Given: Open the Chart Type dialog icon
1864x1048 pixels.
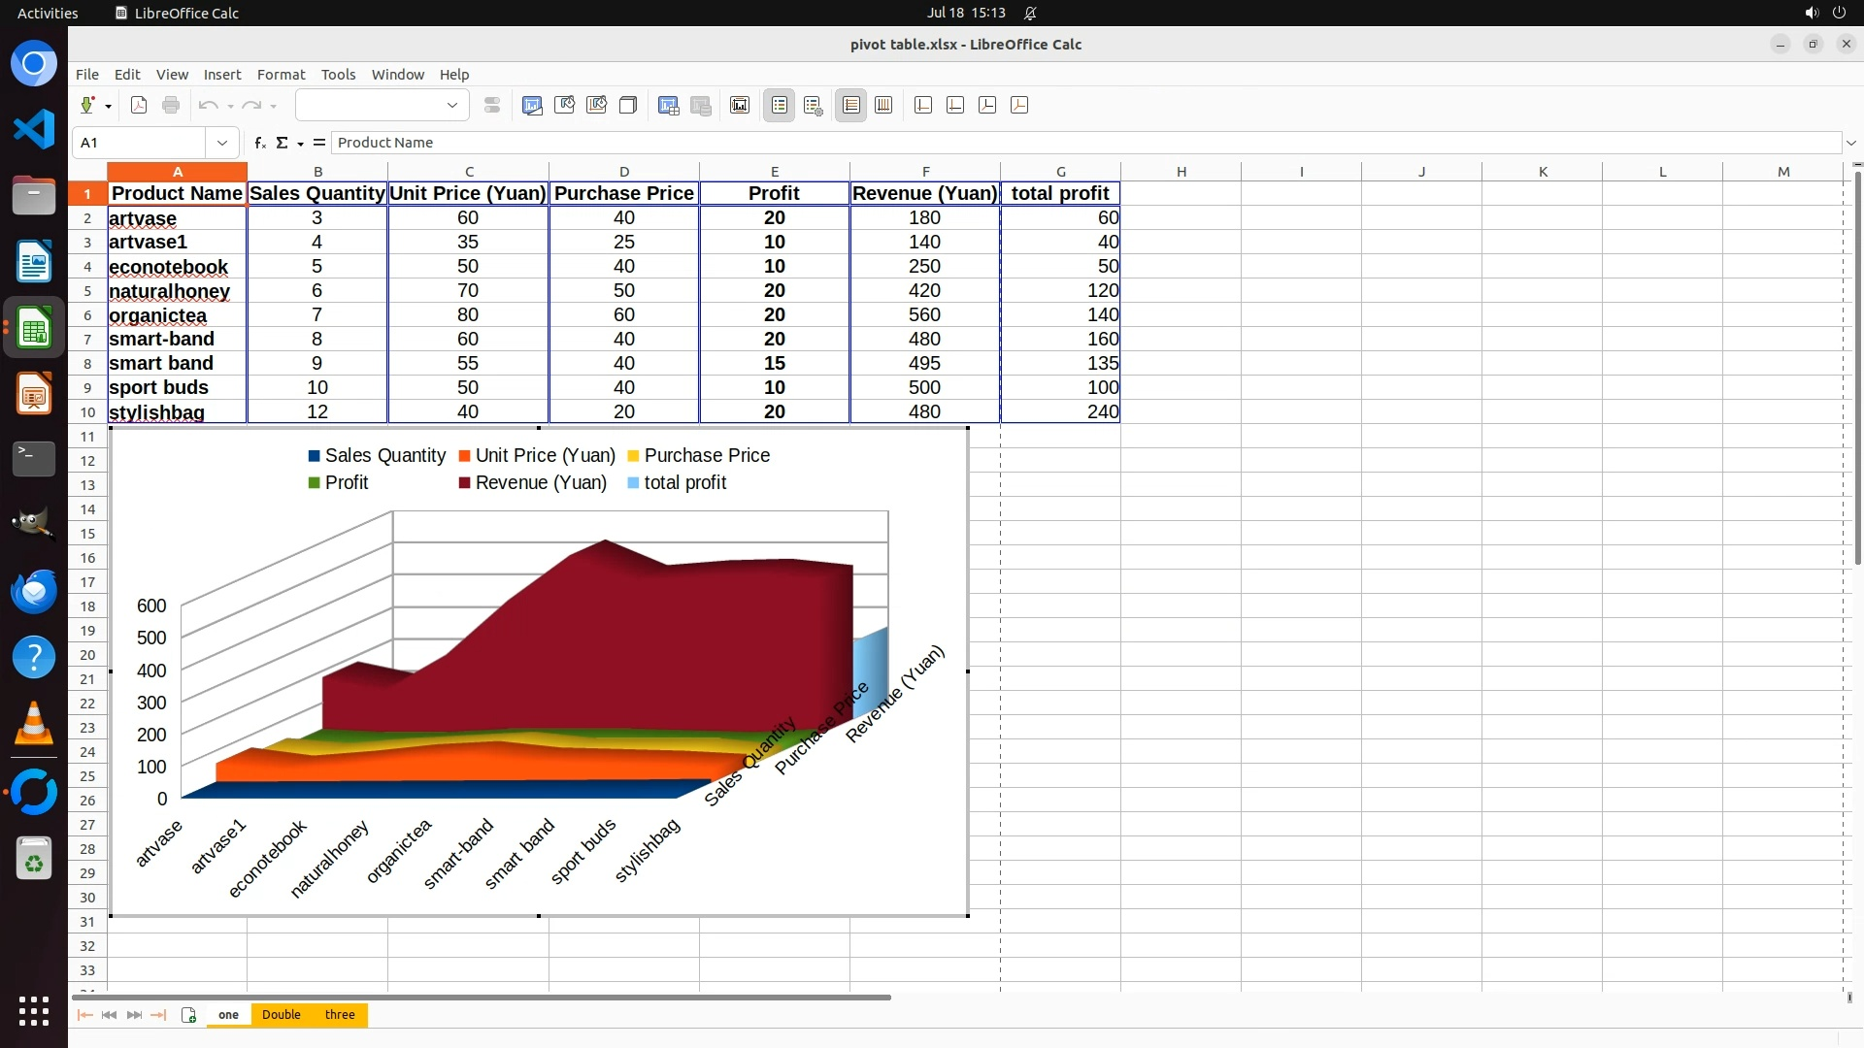Looking at the screenshot, I should 532,105.
